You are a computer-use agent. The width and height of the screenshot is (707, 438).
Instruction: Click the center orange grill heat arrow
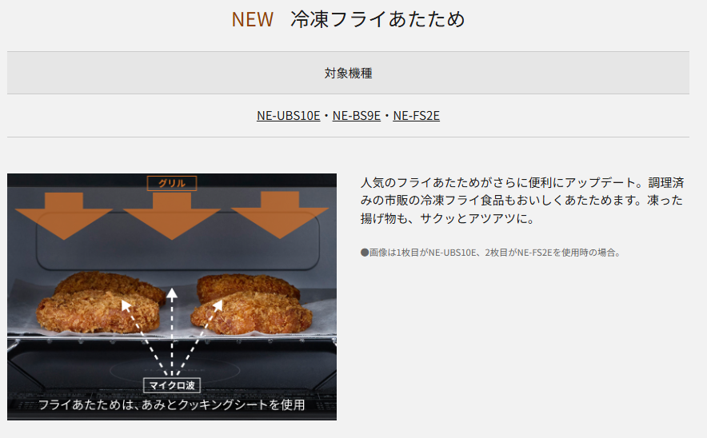click(x=172, y=216)
